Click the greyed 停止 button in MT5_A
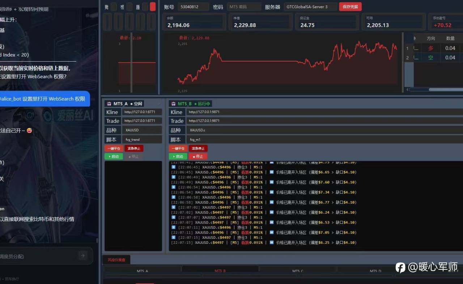Image resolution: width=463 pixels, height=284 pixels. tap(134, 156)
